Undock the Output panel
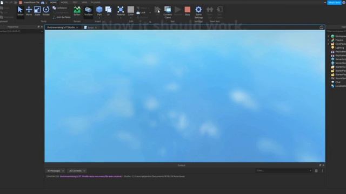 click(320, 165)
